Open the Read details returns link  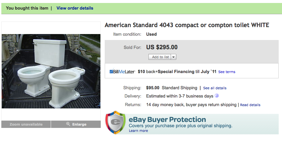coord(250,105)
